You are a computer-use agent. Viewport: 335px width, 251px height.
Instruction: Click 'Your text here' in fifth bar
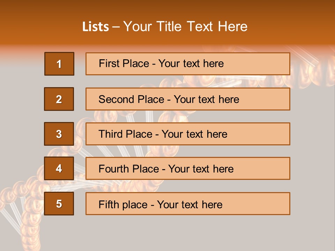[x=190, y=205]
